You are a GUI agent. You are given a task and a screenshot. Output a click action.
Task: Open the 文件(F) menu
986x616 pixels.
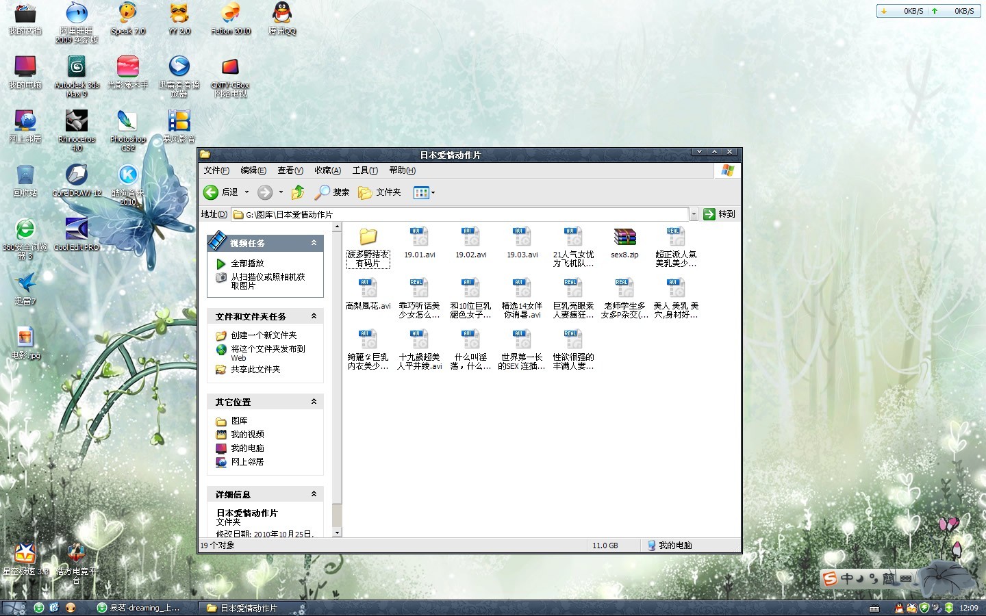coord(216,170)
